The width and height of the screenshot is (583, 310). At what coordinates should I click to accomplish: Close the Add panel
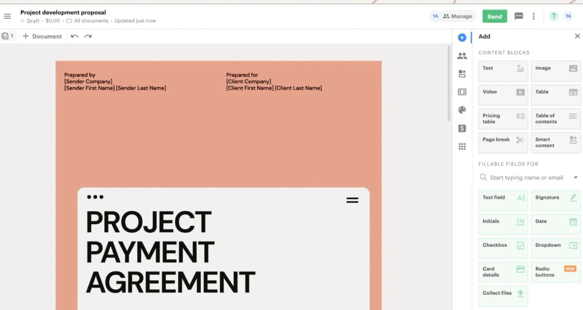[577, 36]
